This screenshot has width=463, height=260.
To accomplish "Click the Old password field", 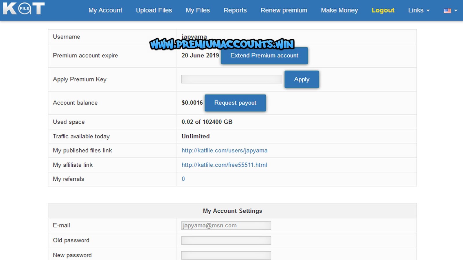I will [x=226, y=240].
